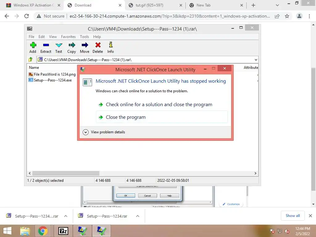This screenshot has width=316, height=237.
Task: Switch to Chrome in taskbar
Action: [43, 231]
